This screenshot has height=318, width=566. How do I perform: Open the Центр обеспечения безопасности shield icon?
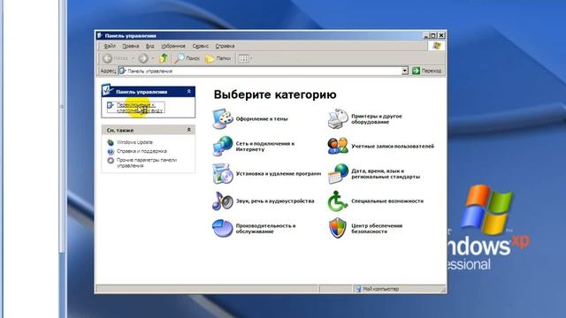click(x=338, y=228)
